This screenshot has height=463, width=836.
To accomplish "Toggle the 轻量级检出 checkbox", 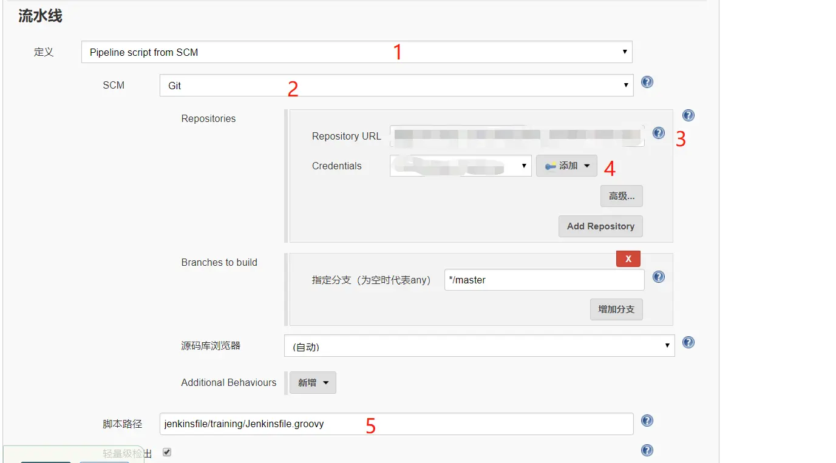I will click(x=167, y=452).
